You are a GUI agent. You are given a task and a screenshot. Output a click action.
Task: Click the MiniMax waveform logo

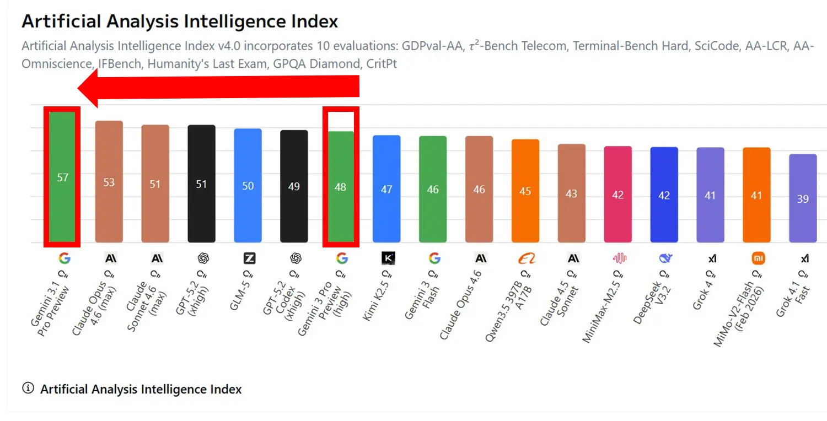click(x=620, y=258)
